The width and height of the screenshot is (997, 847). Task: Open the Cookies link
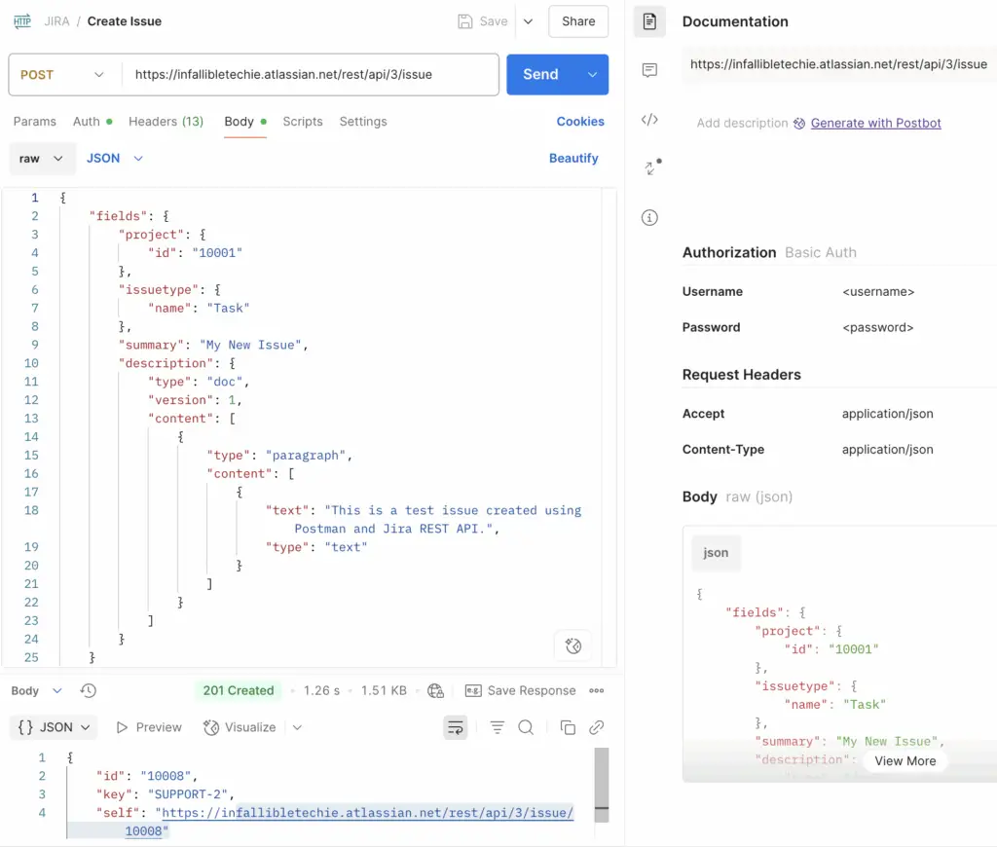click(x=580, y=122)
